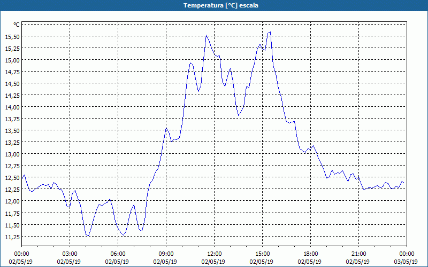Click the 12:00 x-axis time label
Screen dimensions: 428x267
(x=215, y=254)
